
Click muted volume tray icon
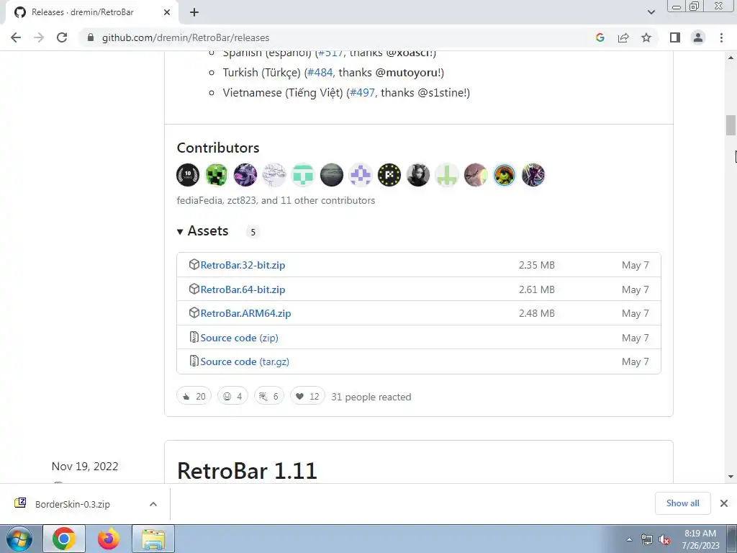point(664,540)
